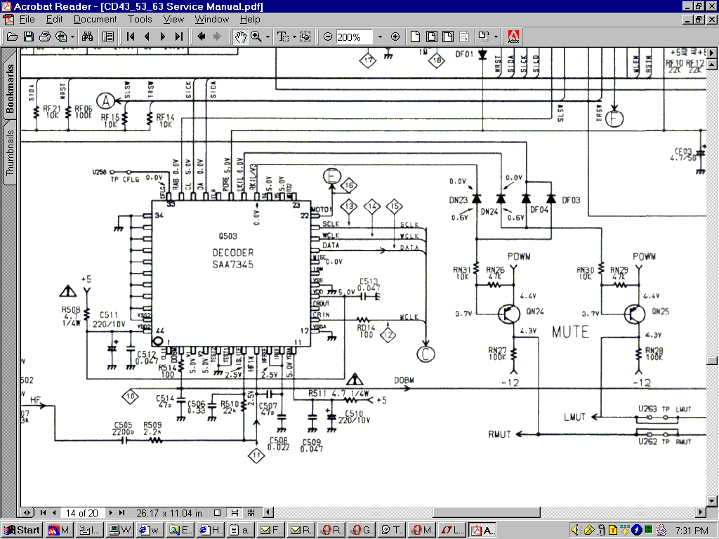Click the Windows Start button
Viewport: 719px width, 539px height.
pyautogui.click(x=22, y=531)
